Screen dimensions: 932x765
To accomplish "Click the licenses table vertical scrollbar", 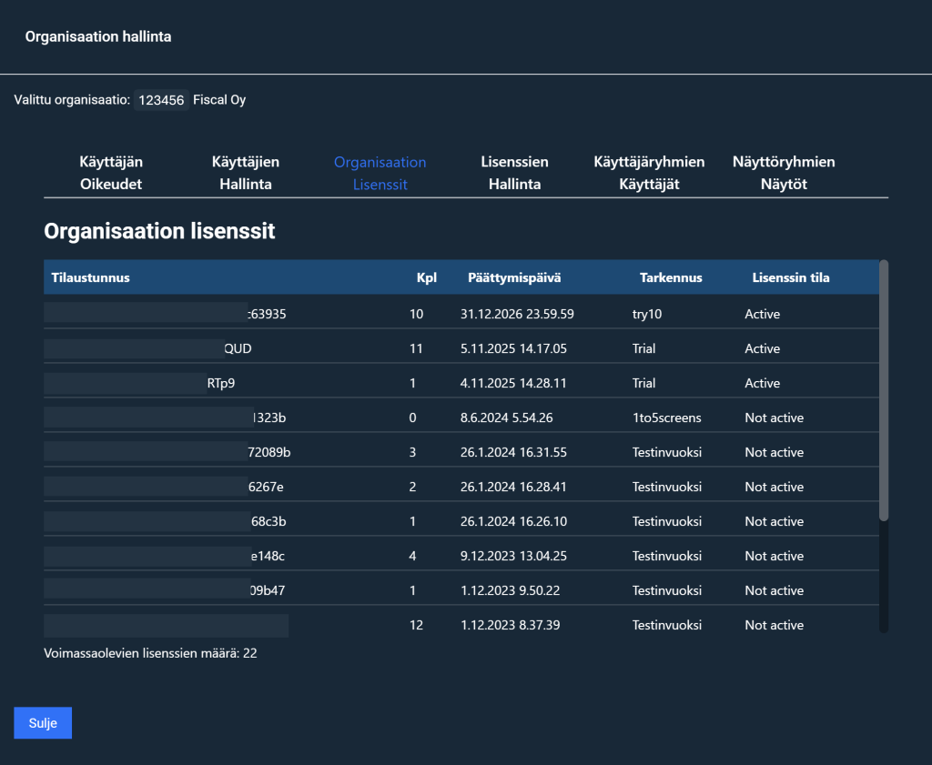I will point(883,391).
